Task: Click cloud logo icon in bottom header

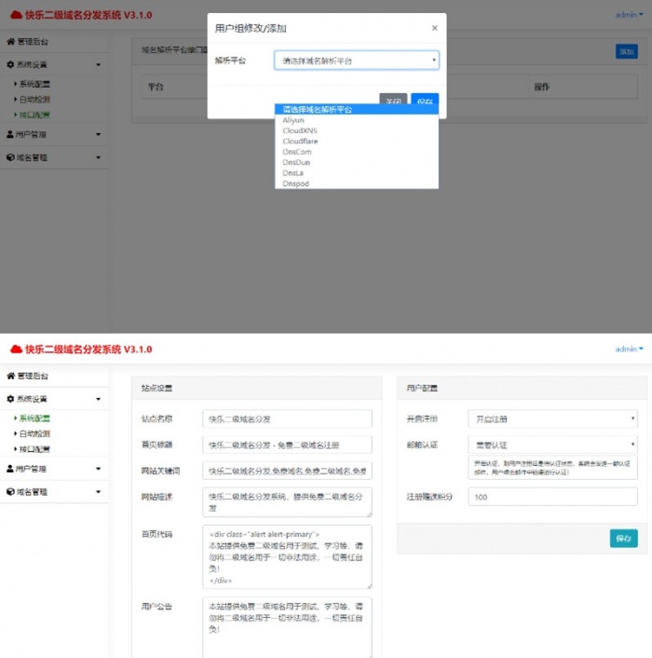Action: 16,350
